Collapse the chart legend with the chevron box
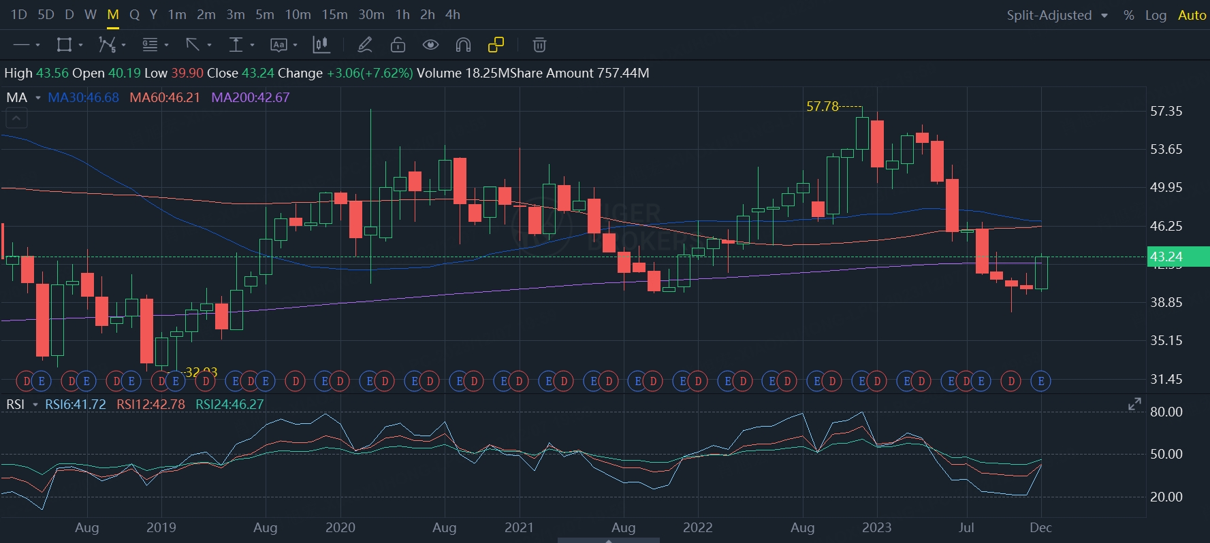Screen dimensions: 1210x543 [16, 119]
